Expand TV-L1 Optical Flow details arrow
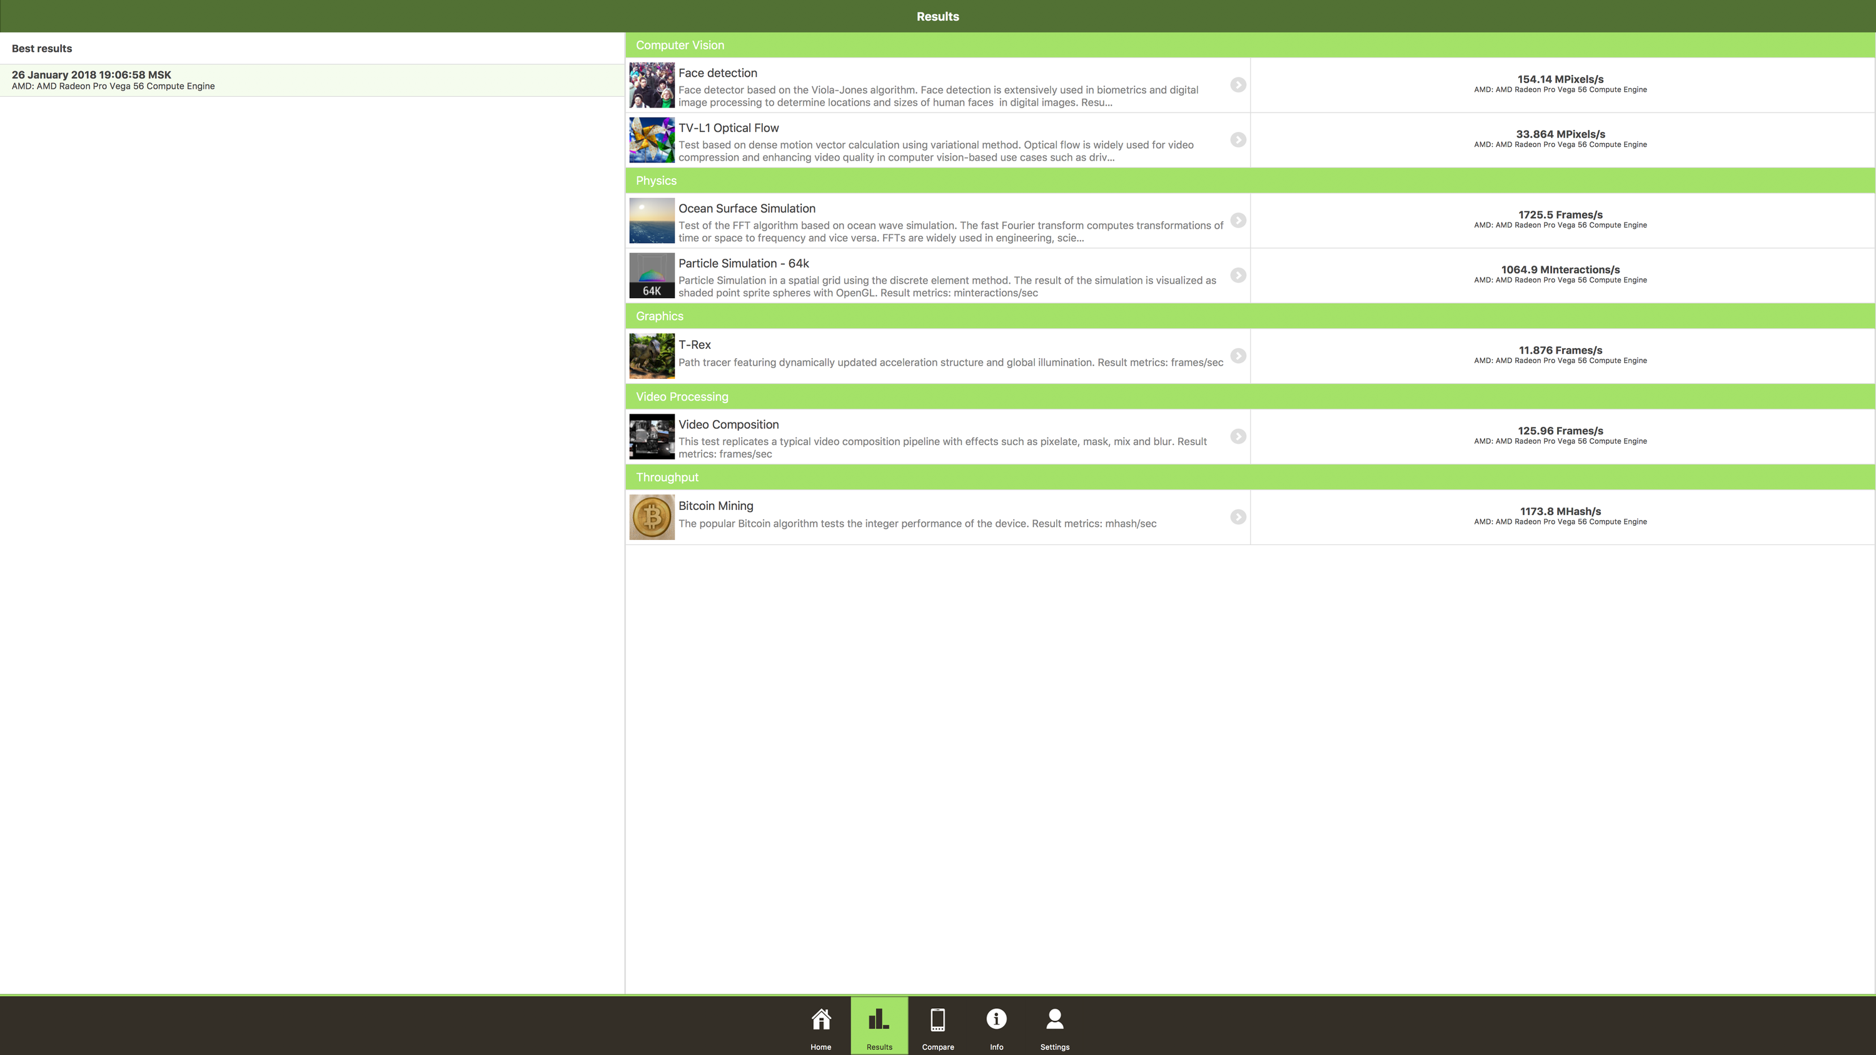This screenshot has height=1055, width=1876. [1238, 140]
